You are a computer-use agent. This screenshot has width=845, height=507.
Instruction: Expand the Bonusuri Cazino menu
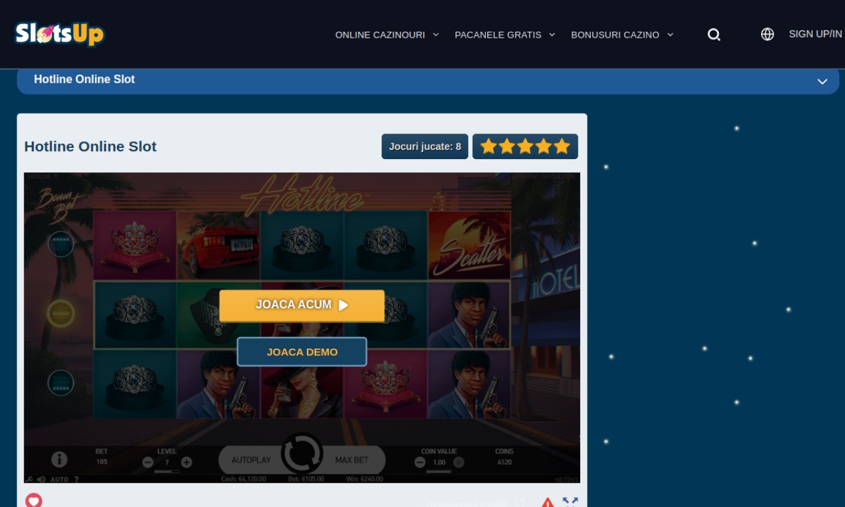coord(623,34)
